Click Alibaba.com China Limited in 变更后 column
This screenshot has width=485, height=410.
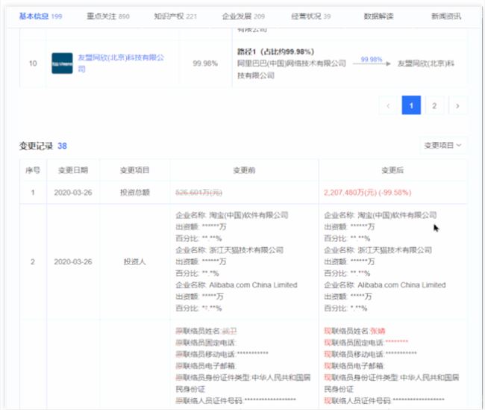(x=401, y=285)
